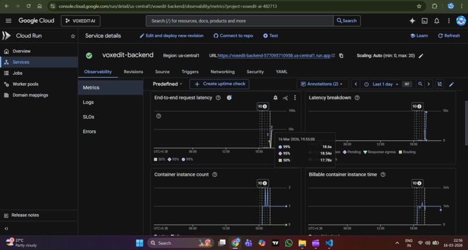Click Edit and deploy new revision
The image size is (468, 250).
tap(172, 35)
